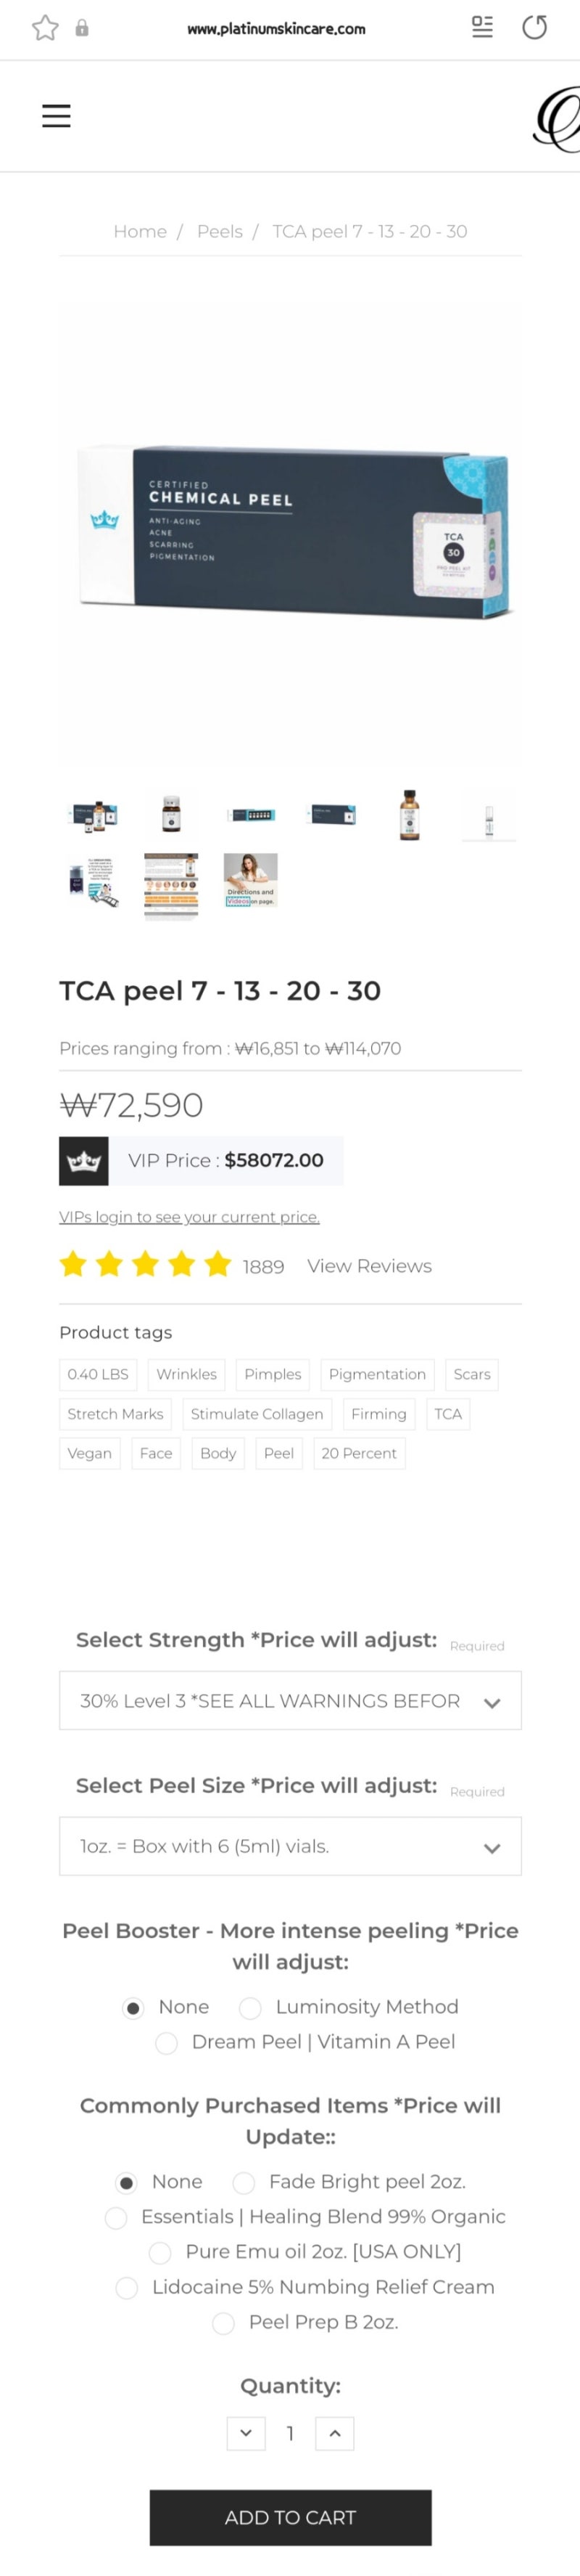This screenshot has height=2576, width=580.
Task: Decrease quantity with down arrow
Action: click(x=246, y=2433)
